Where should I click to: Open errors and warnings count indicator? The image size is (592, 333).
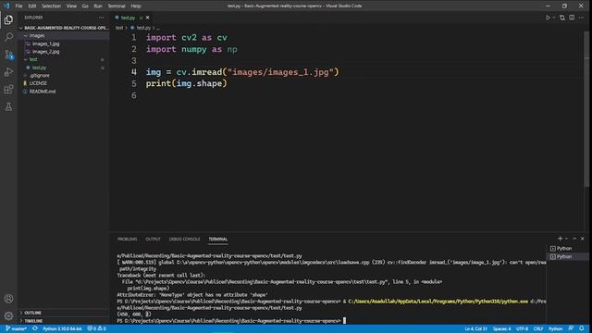click(x=96, y=329)
